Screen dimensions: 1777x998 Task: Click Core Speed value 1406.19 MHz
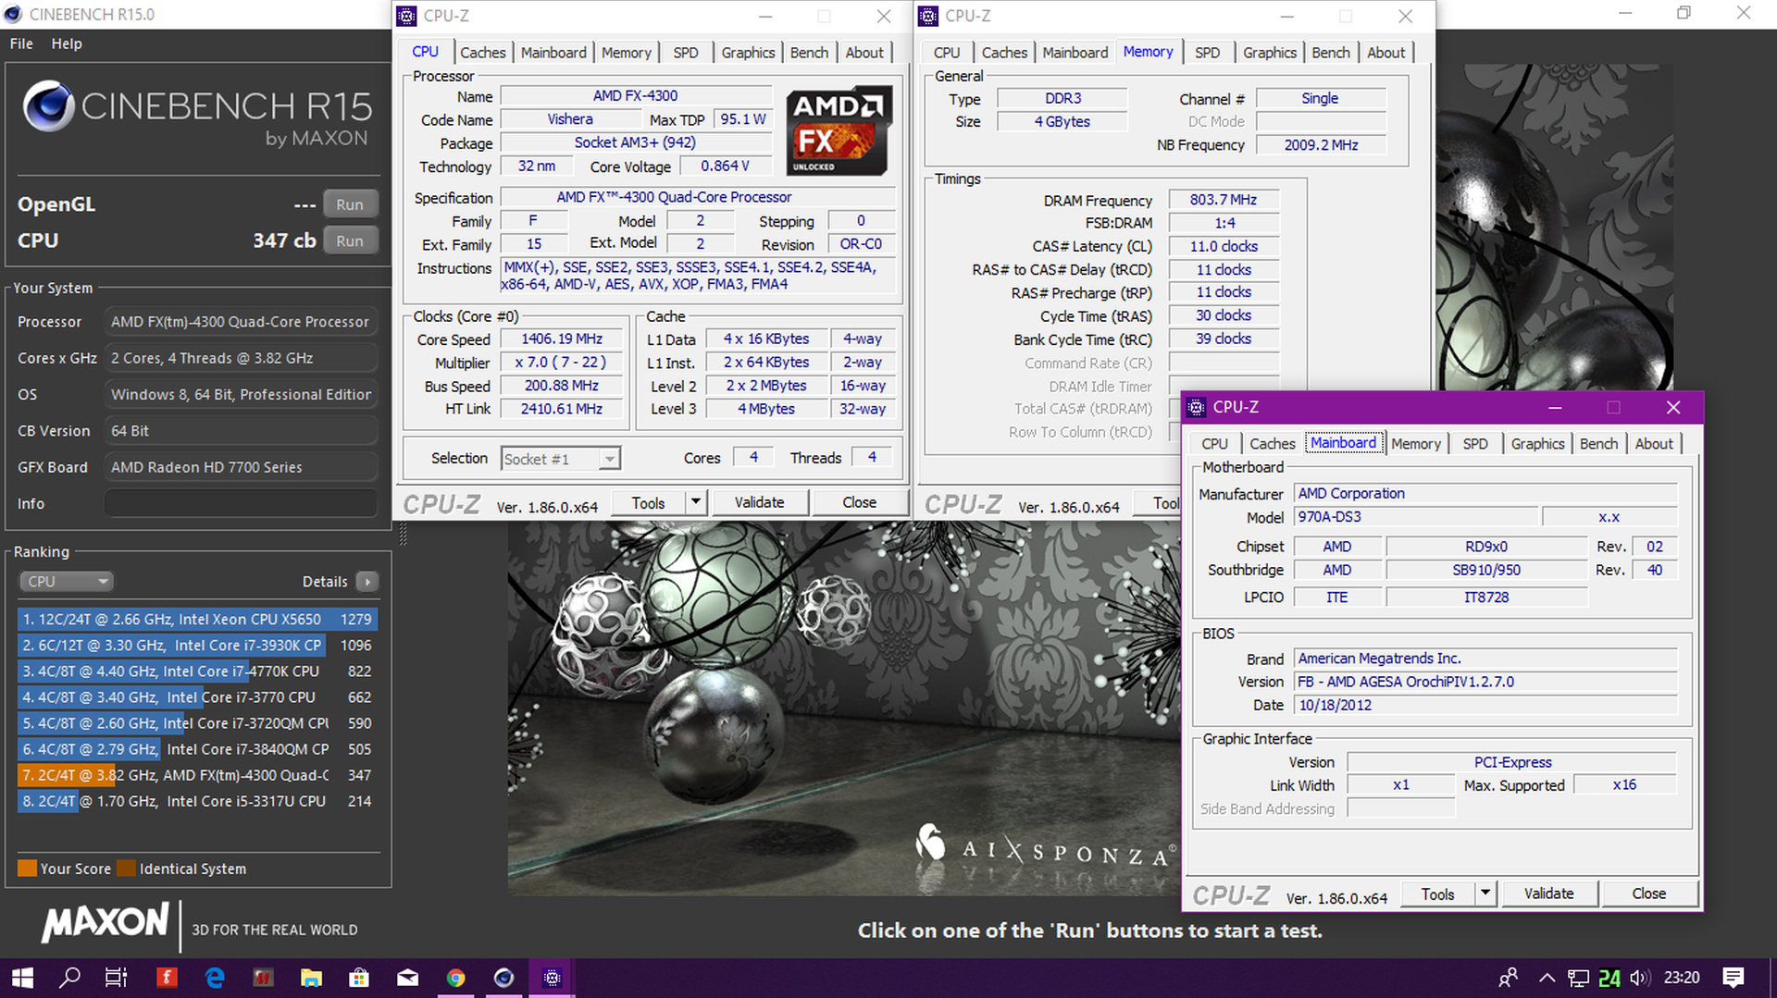[x=561, y=339]
